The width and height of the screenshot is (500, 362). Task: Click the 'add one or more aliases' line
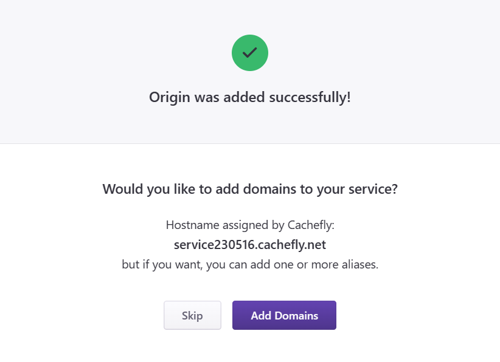[x=250, y=265]
